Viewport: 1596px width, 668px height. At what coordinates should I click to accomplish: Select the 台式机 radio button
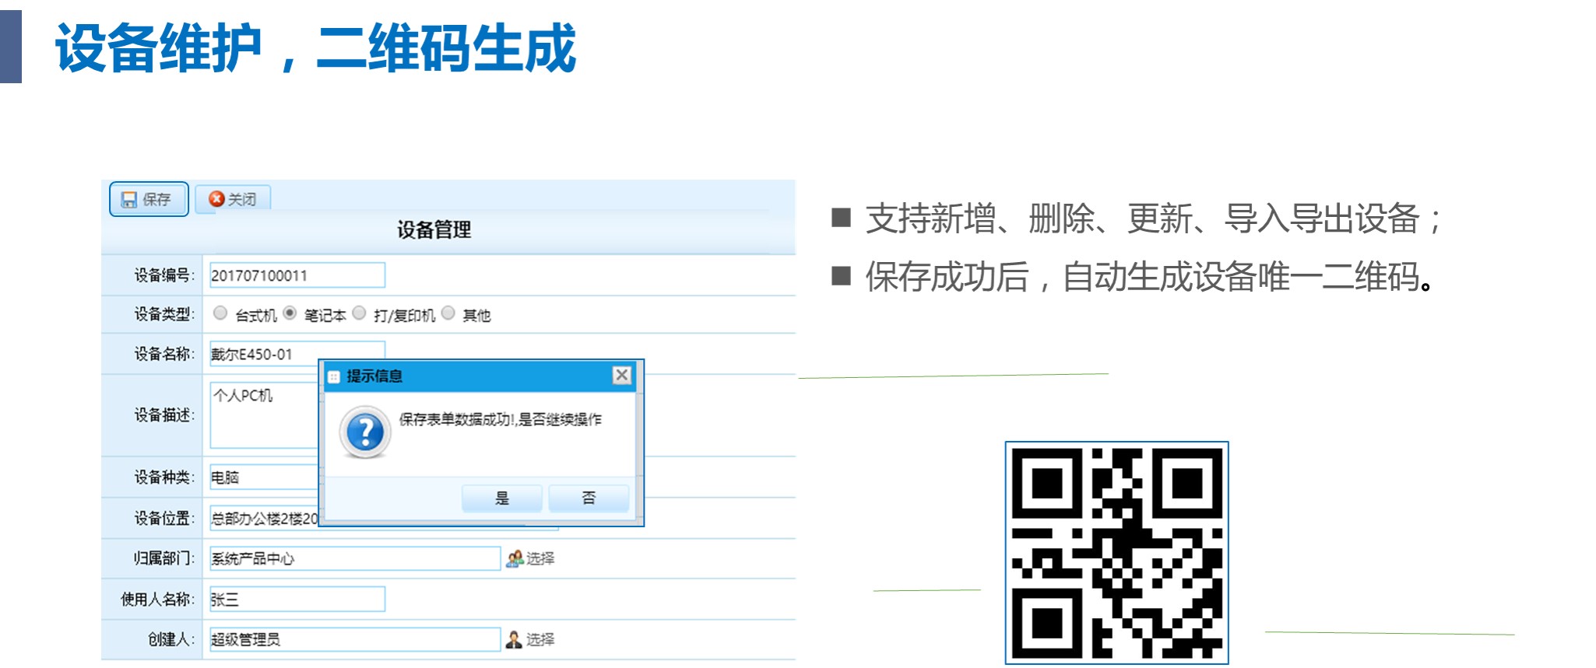[x=220, y=313]
